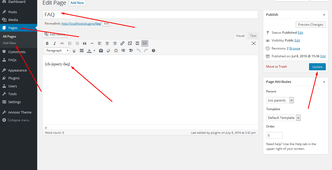Open the Template dropdown
This screenshot has width=332, height=170.
tap(283, 118)
